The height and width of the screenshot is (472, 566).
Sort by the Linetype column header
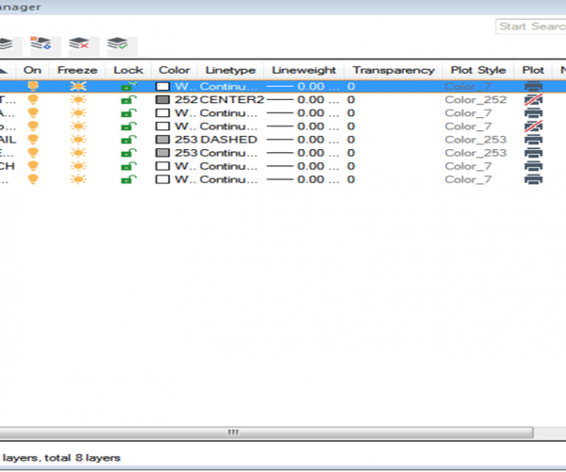229,70
